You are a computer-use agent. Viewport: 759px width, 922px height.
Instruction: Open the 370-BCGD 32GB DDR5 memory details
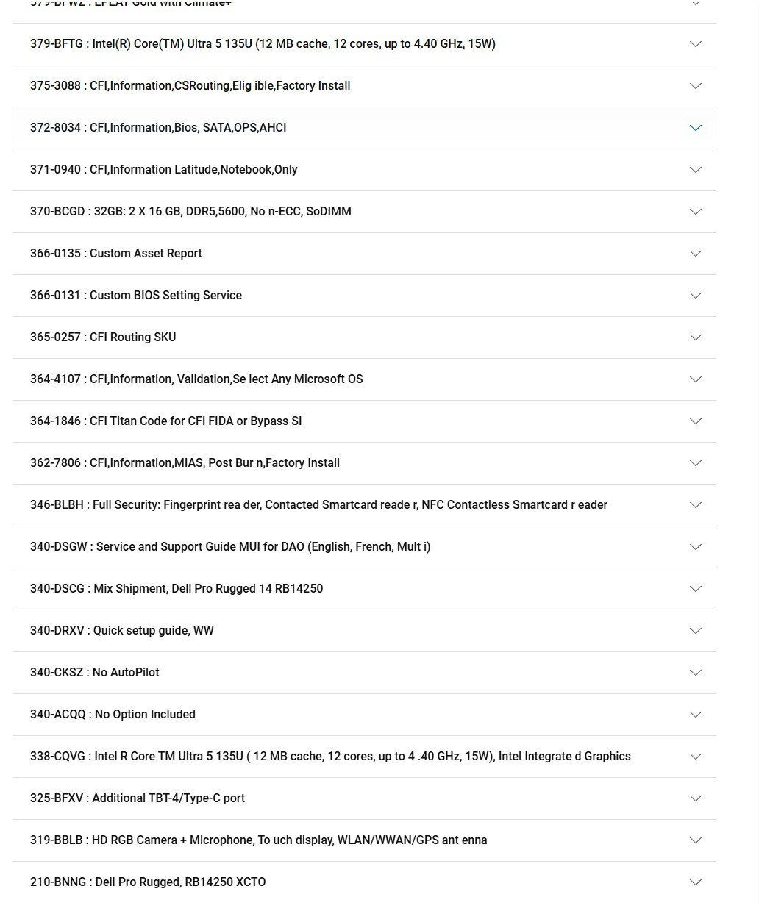pyautogui.click(x=364, y=212)
